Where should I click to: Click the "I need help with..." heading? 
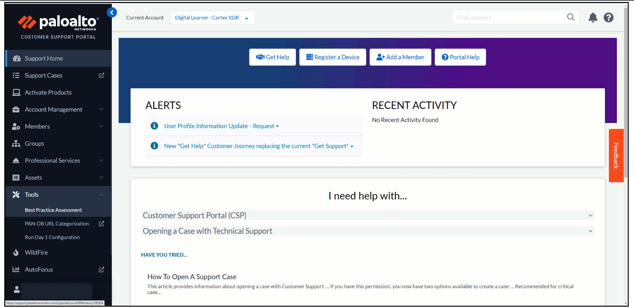click(x=368, y=196)
